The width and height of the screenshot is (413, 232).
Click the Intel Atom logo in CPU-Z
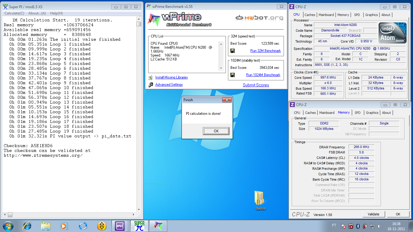392,34
